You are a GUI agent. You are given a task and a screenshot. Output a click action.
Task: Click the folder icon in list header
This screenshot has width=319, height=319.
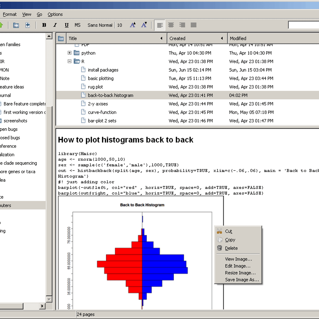[x=61, y=39]
